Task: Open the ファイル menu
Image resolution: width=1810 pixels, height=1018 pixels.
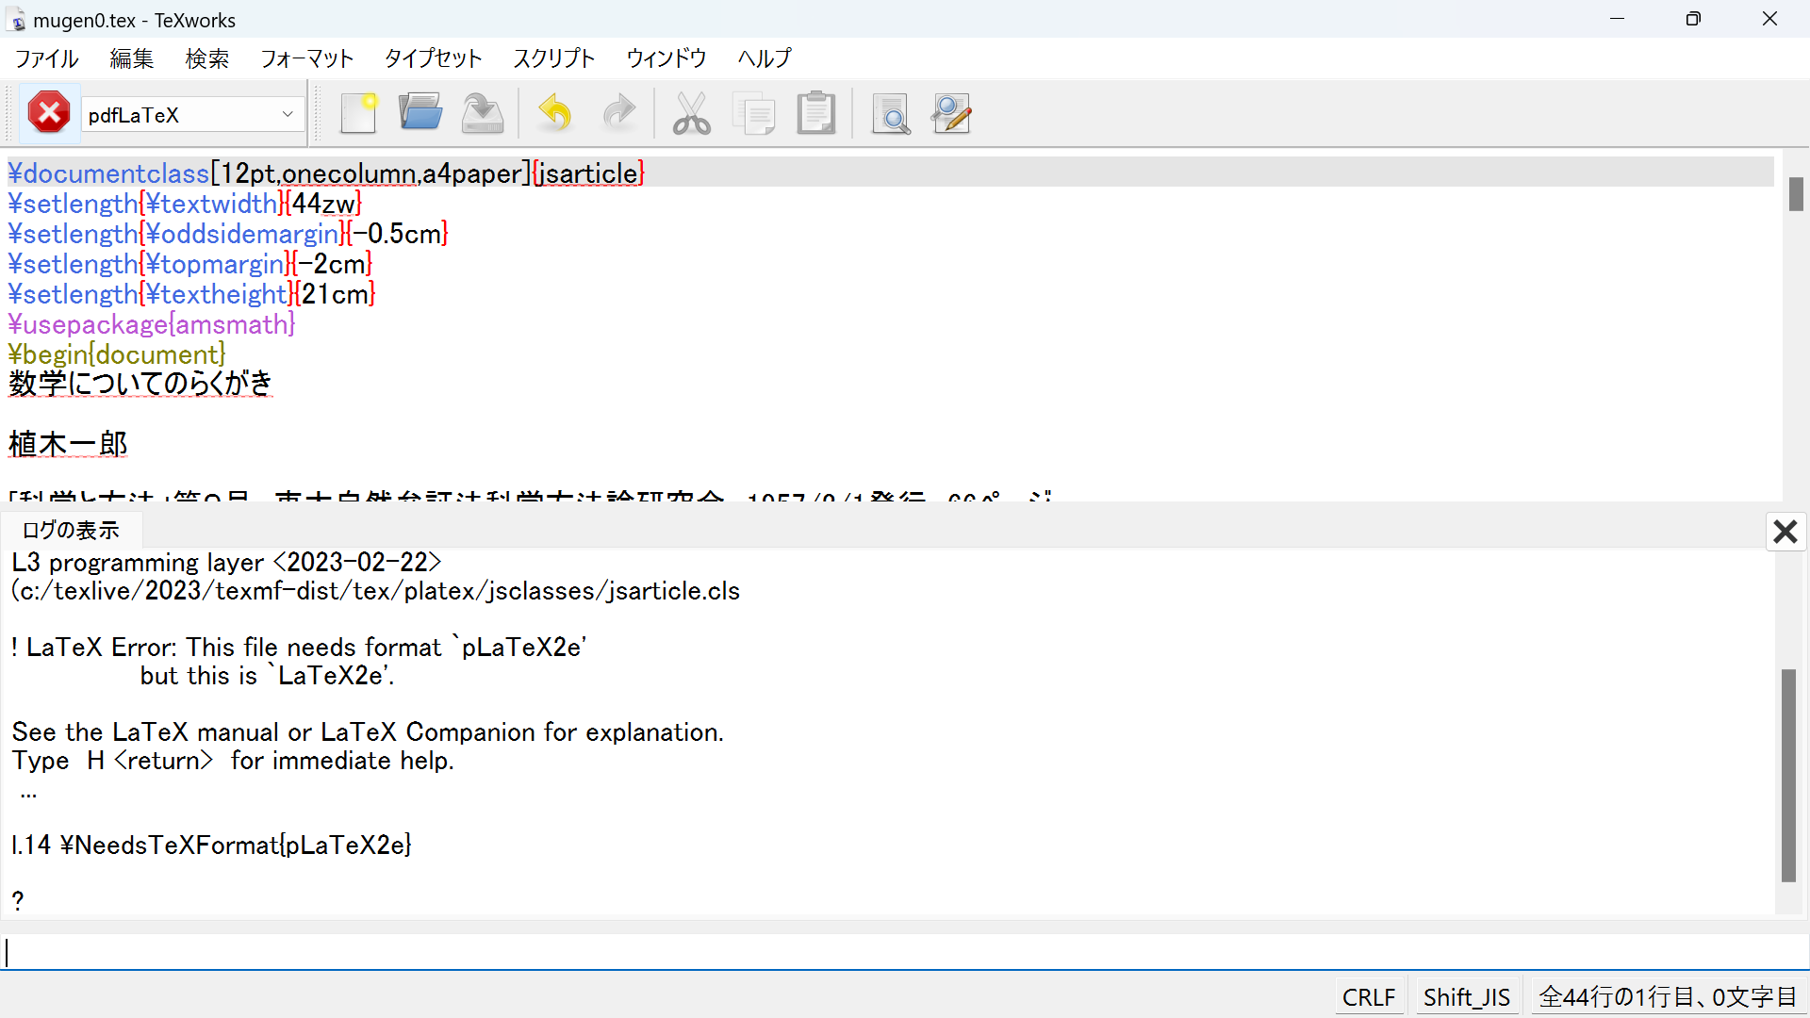Action: [47, 58]
